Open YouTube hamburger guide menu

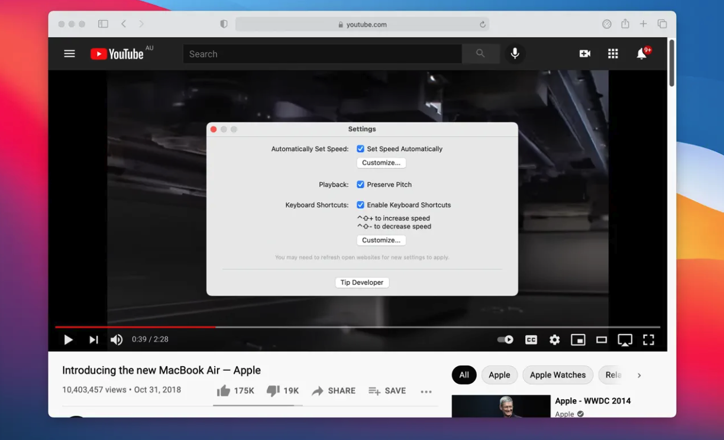point(69,54)
